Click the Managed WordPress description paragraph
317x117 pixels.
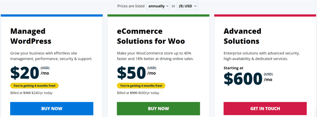pyautogui.click(x=51, y=56)
